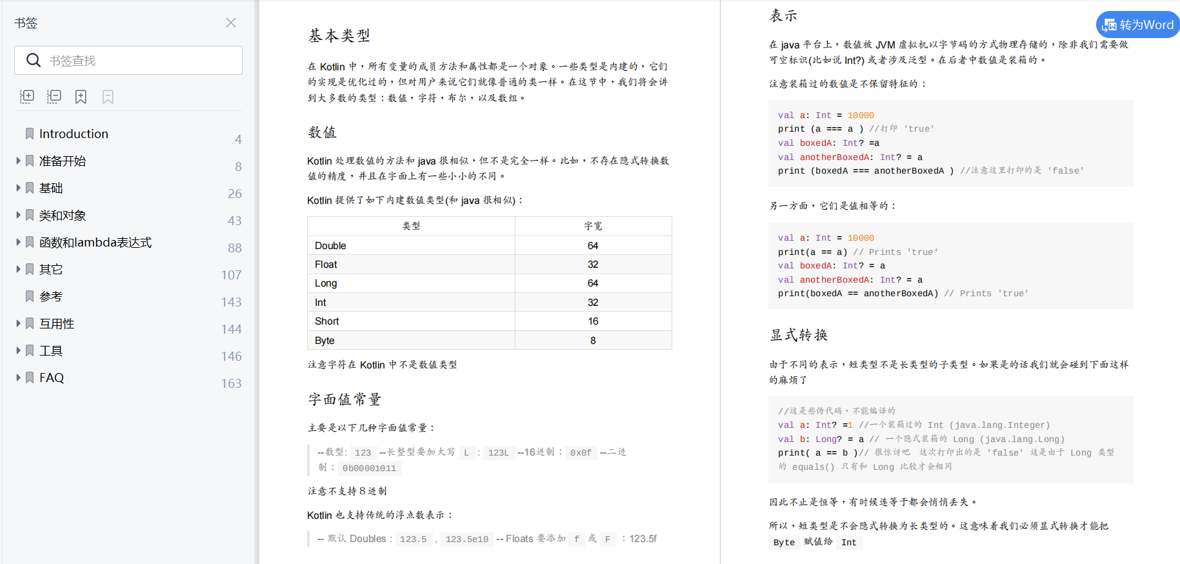This screenshot has height=564, width=1180.
Task: Go to the 准备开始 bookmark
Action: tap(63, 161)
